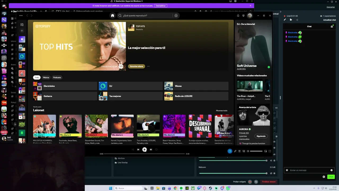Toggle the DJ button in player bar
This screenshot has height=191, width=339.
[x=230, y=151]
